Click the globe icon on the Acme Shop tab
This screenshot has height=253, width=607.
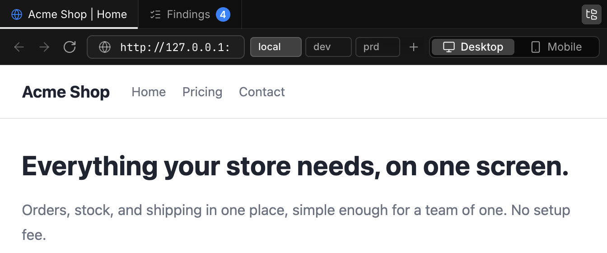[17, 14]
